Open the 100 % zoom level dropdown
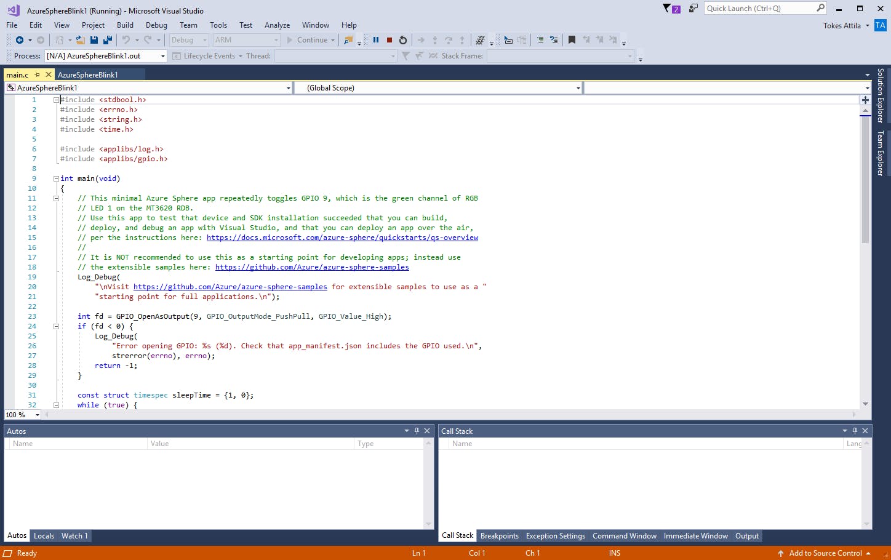891x560 pixels. click(x=37, y=415)
